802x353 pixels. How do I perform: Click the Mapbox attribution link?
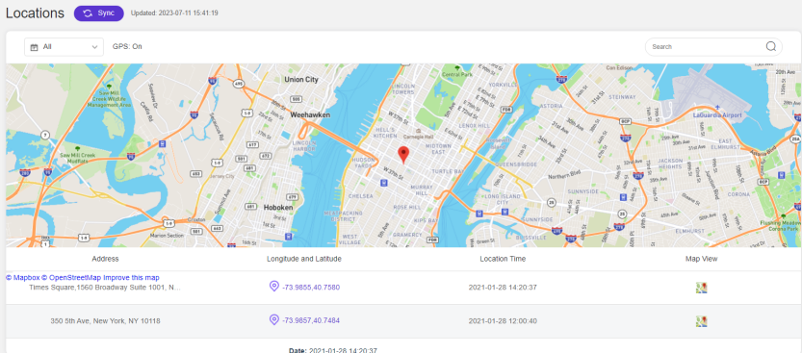(x=22, y=277)
